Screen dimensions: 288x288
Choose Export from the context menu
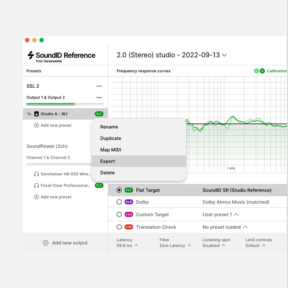(139, 161)
